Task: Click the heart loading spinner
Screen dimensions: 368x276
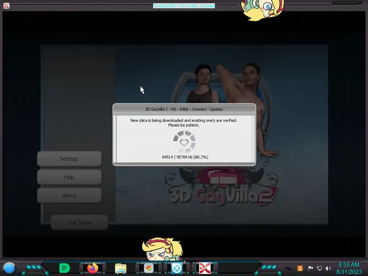Action: click(x=184, y=142)
